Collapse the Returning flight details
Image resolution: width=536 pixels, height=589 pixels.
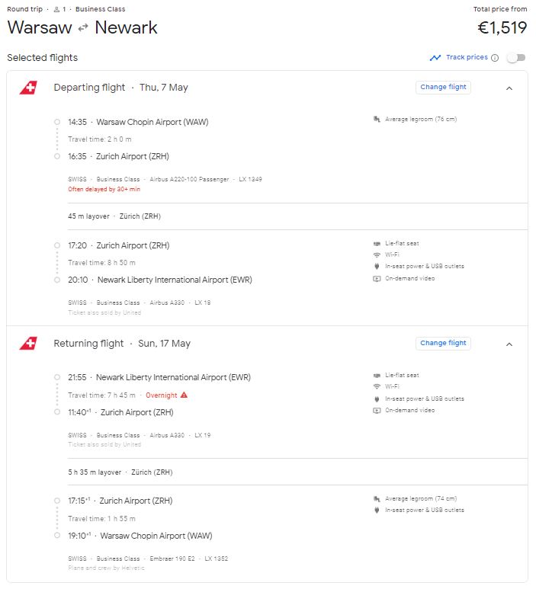509,344
